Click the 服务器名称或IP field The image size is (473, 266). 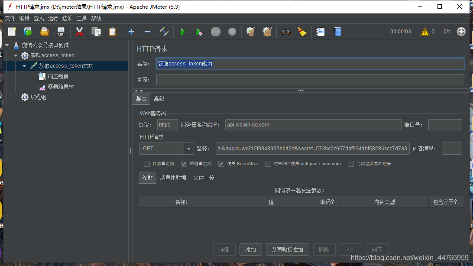pos(313,125)
